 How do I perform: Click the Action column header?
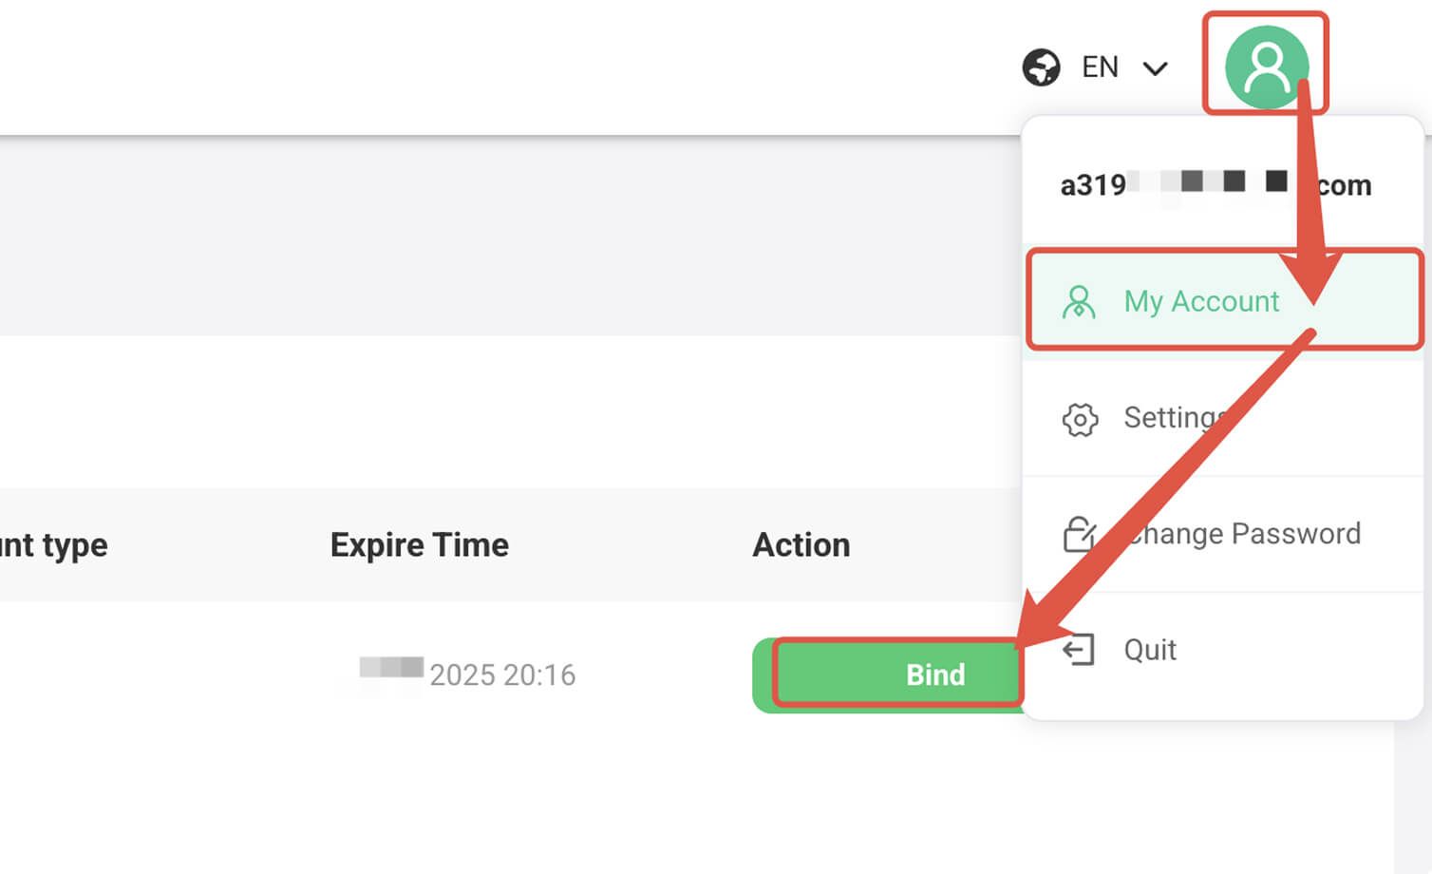801,544
